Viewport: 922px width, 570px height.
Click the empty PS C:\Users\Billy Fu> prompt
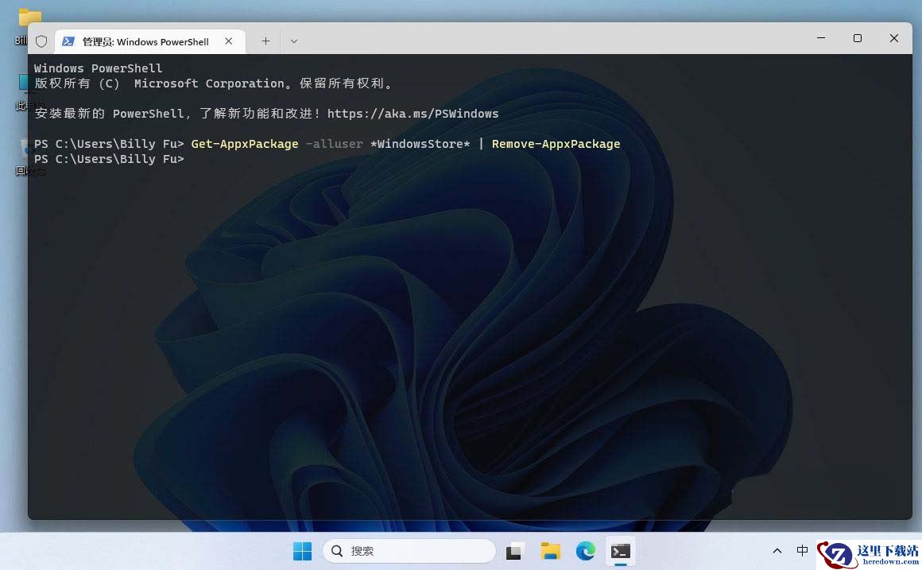109,160
